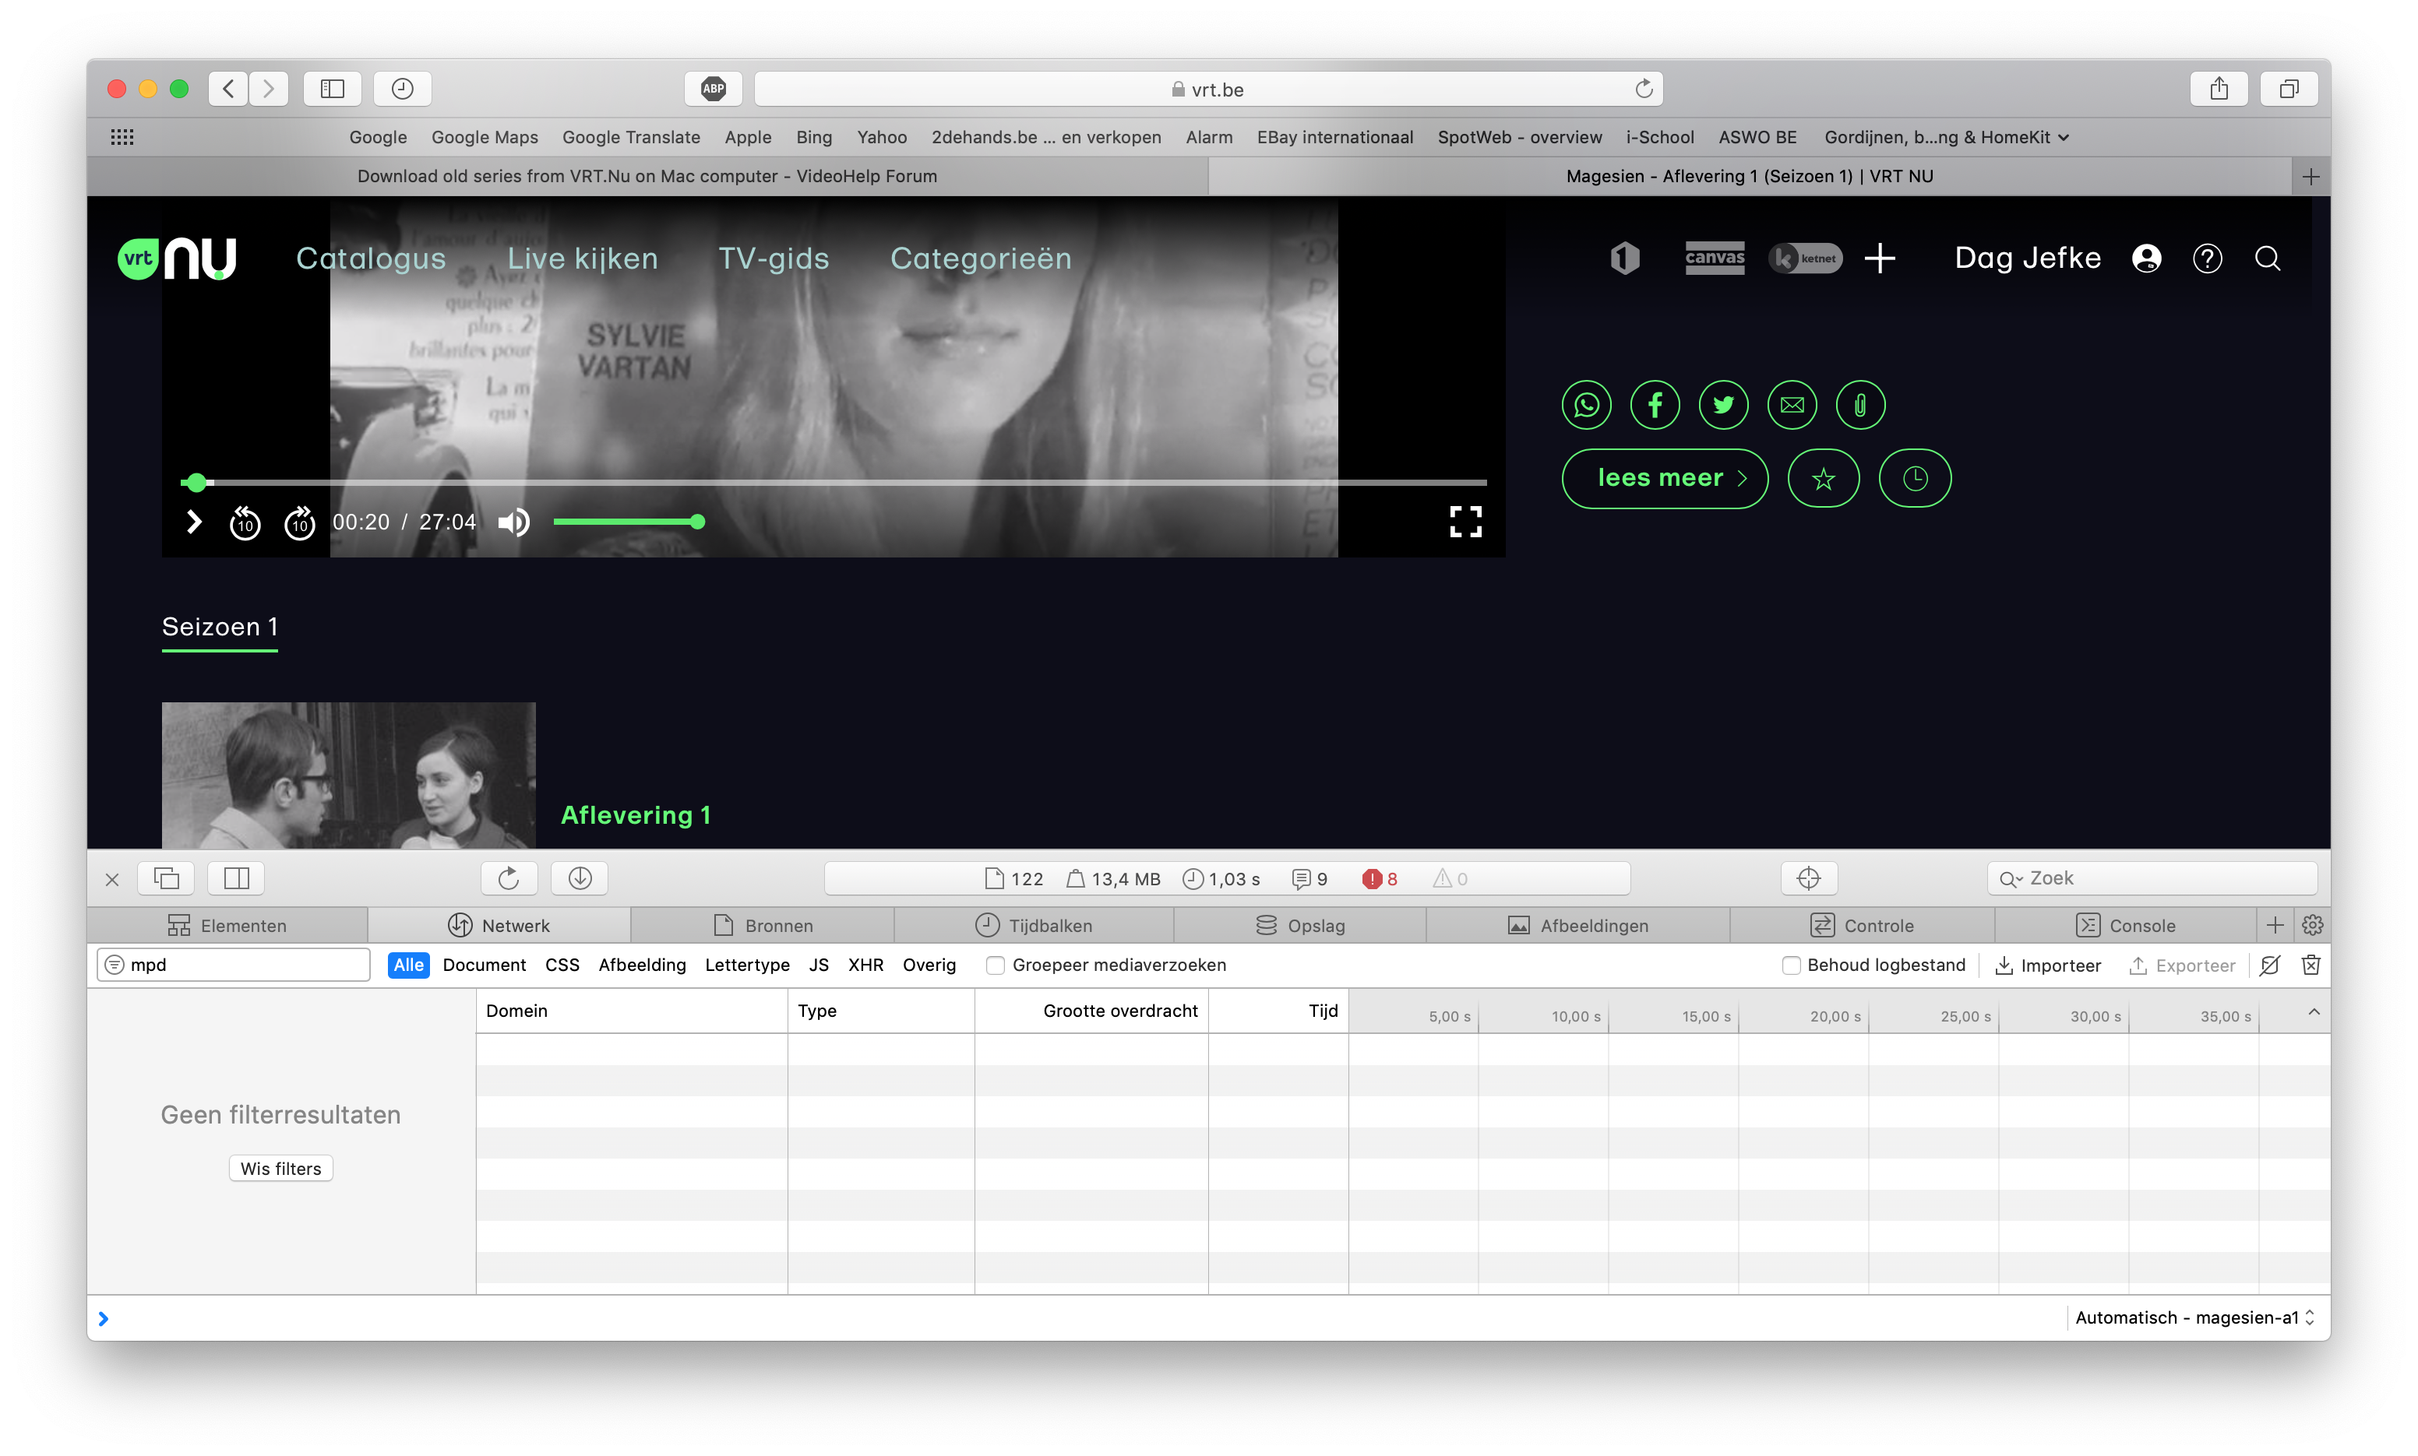This screenshot has height=1456, width=2418.
Task: Activate the element selection crosshair
Action: (x=1809, y=878)
